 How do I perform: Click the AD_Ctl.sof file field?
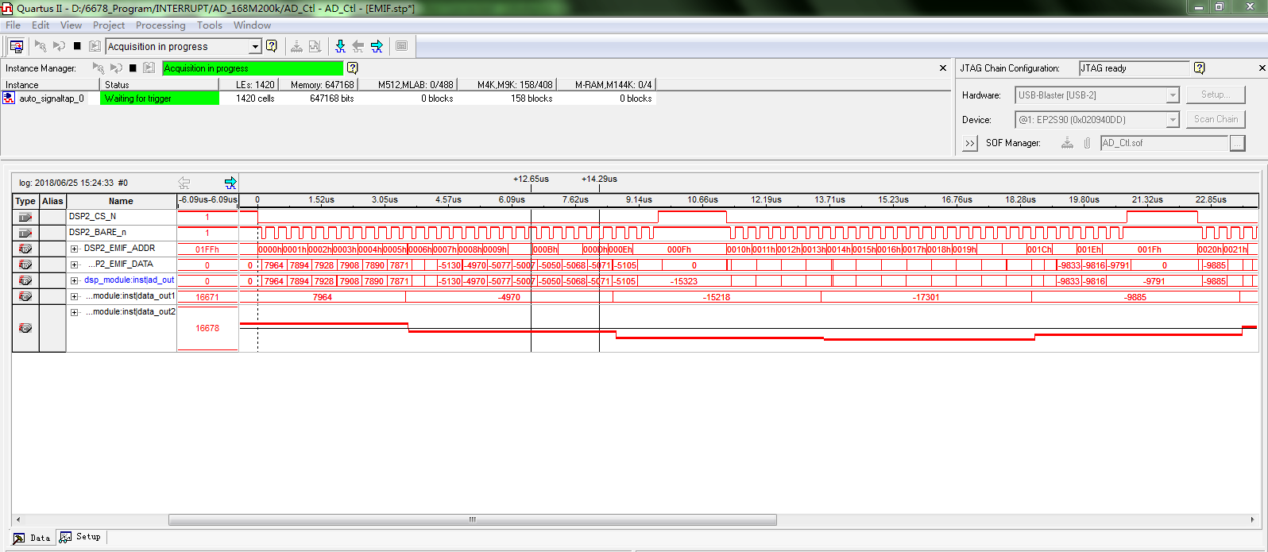click(1164, 143)
